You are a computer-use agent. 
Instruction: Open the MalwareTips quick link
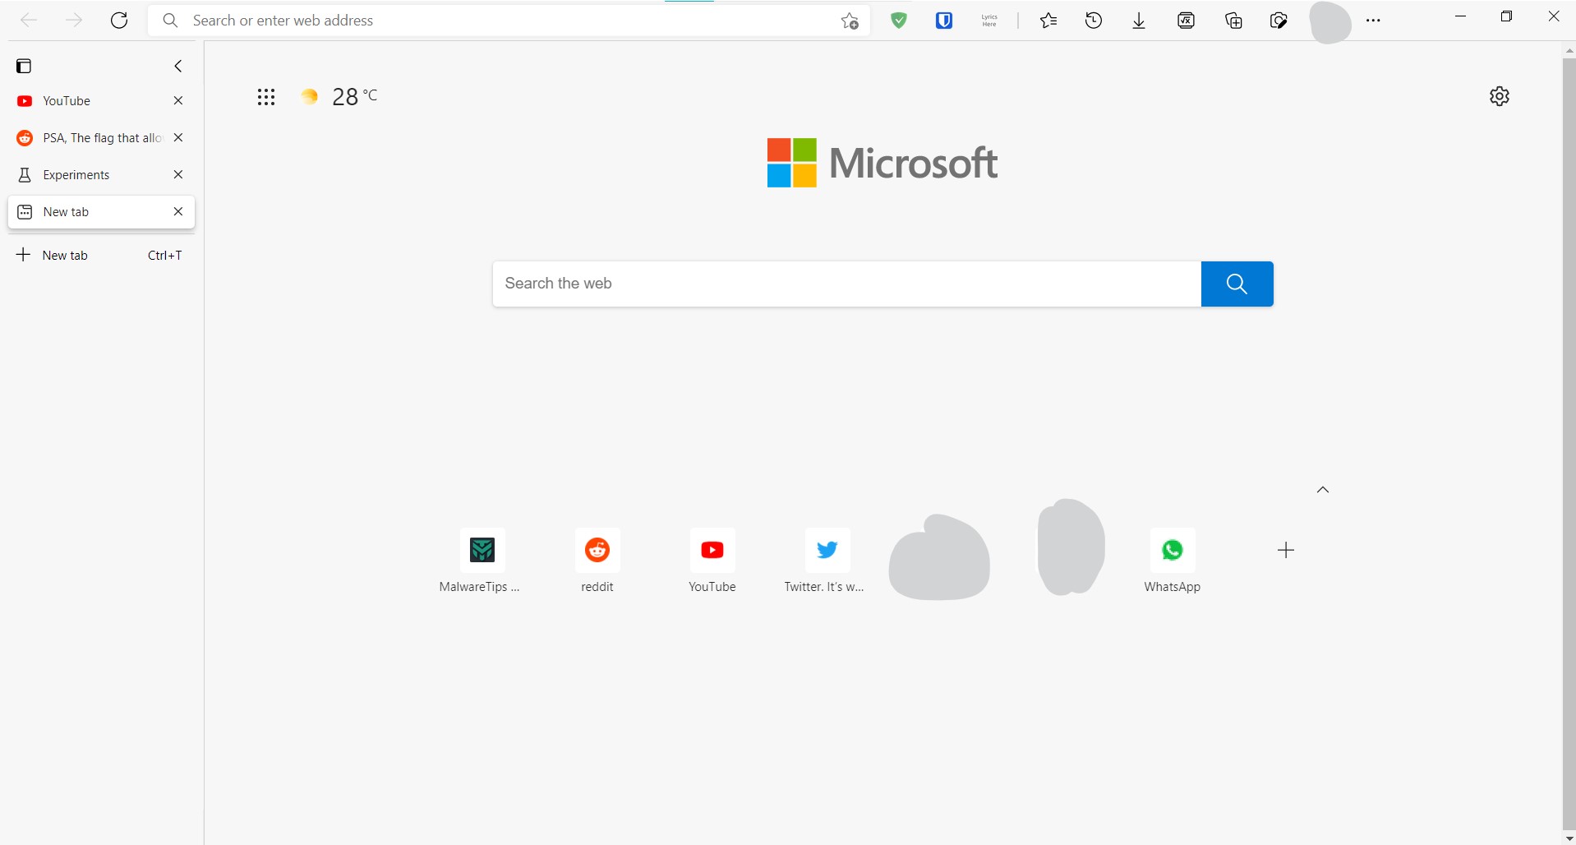click(x=482, y=561)
